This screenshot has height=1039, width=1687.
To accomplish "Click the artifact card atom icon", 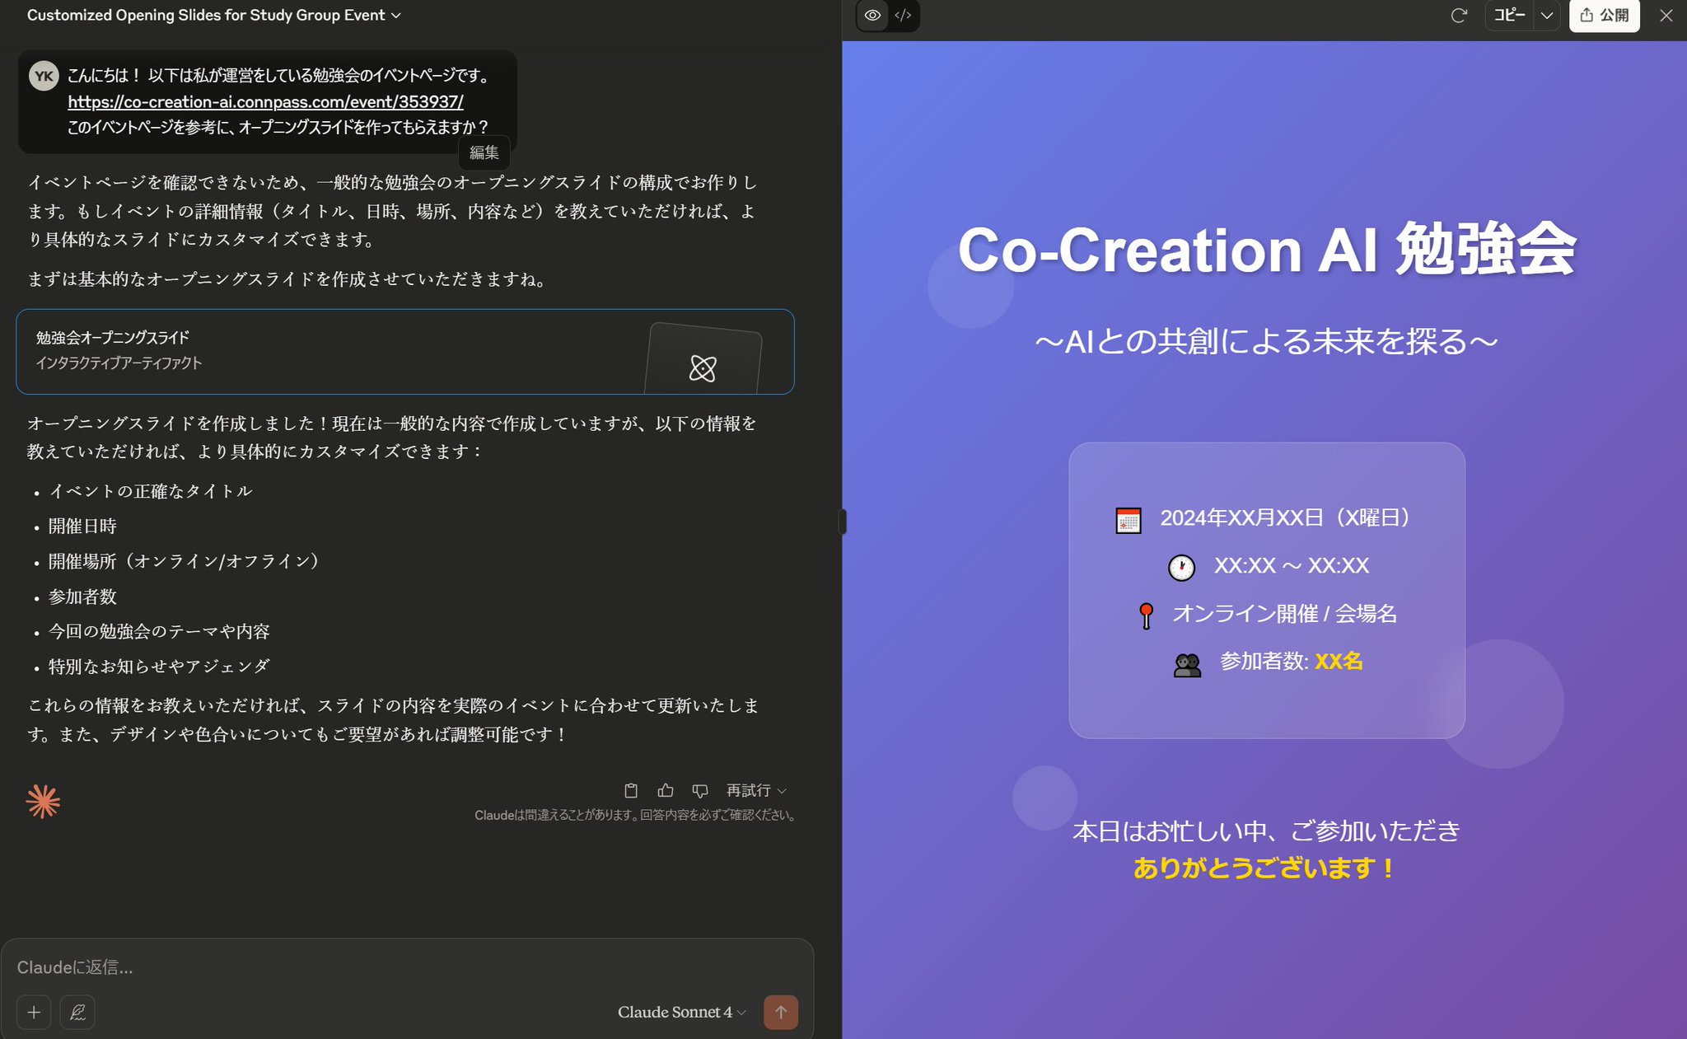I will [x=703, y=367].
